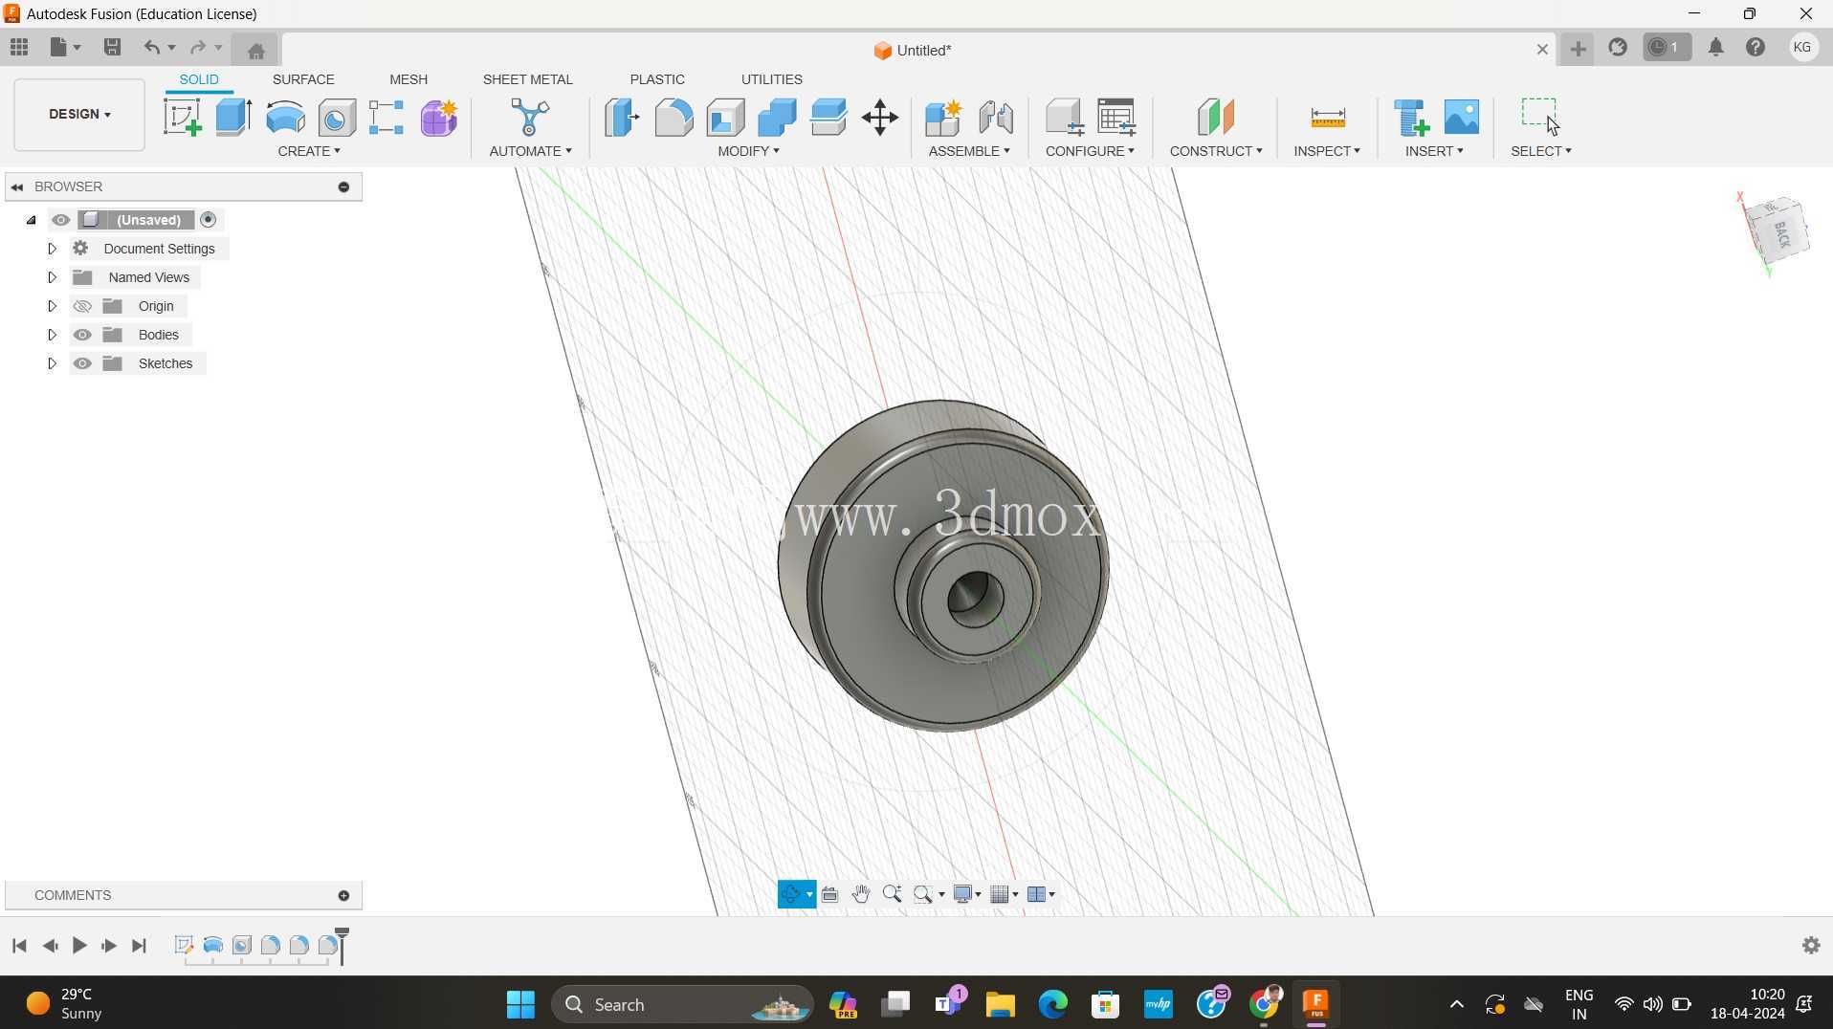Activate the Fillet tool
1833x1029 pixels.
point(674,118)
